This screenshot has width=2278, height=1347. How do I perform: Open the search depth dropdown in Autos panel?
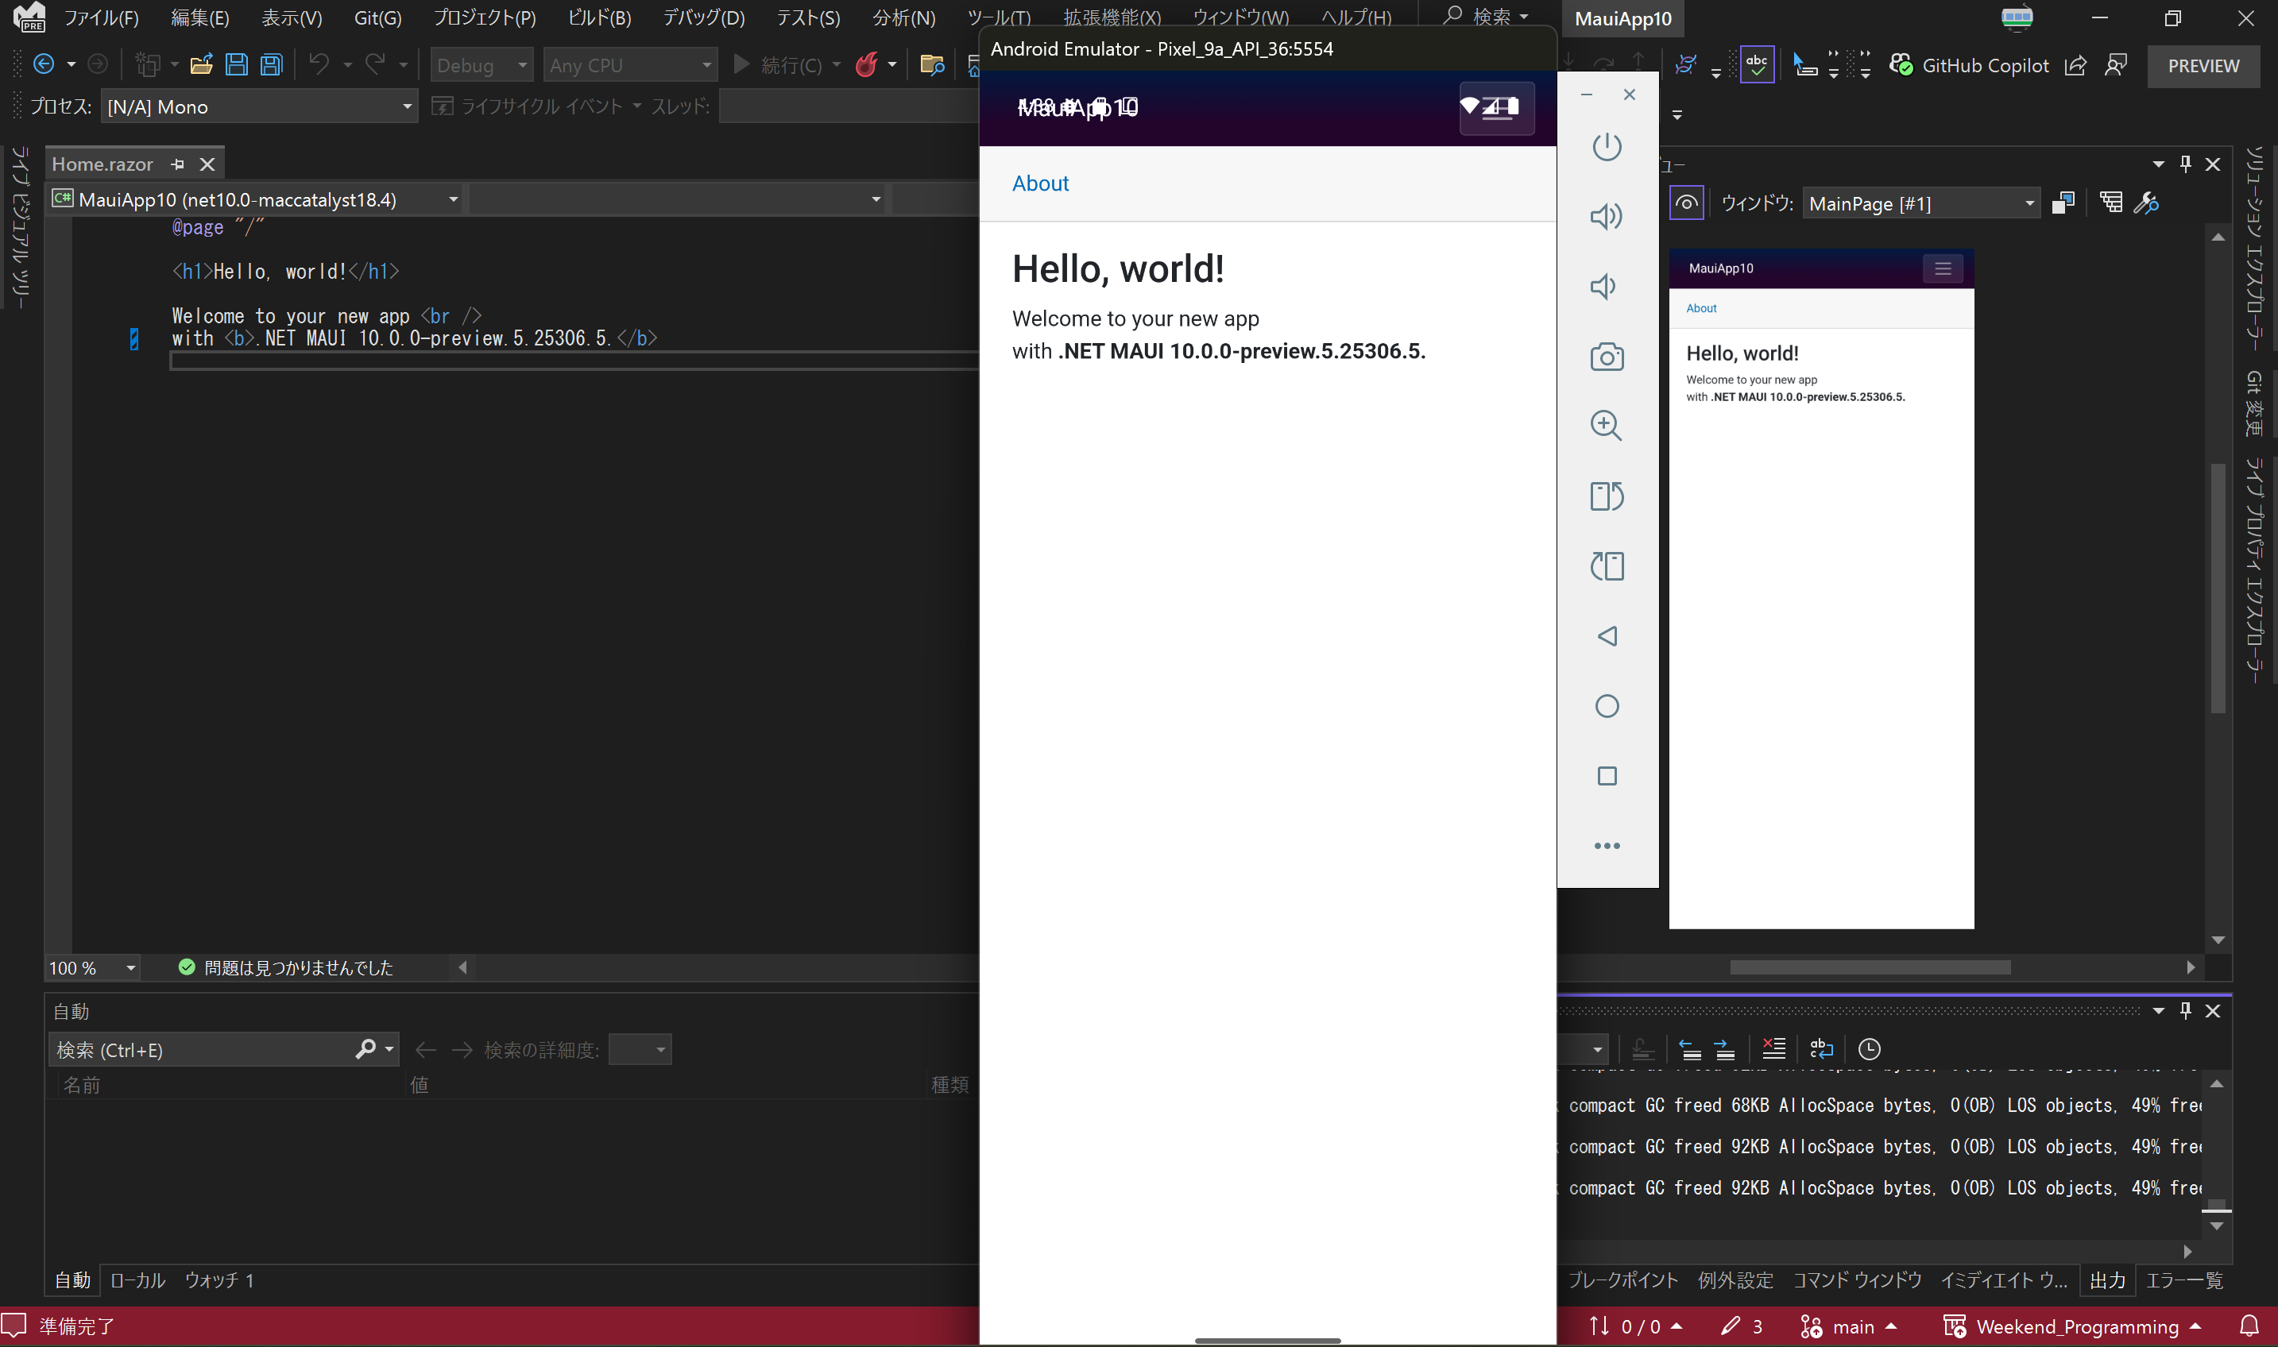coord(640,1050)
